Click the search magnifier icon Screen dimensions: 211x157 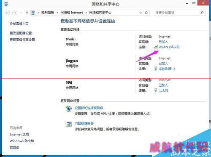202,13
